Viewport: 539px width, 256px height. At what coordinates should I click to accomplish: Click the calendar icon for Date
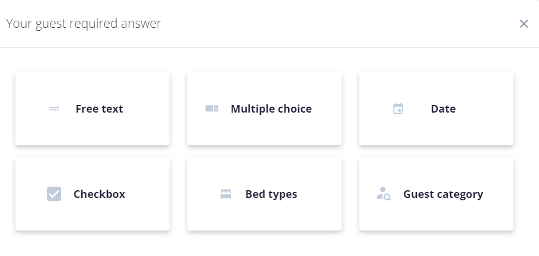click(398, 109)
